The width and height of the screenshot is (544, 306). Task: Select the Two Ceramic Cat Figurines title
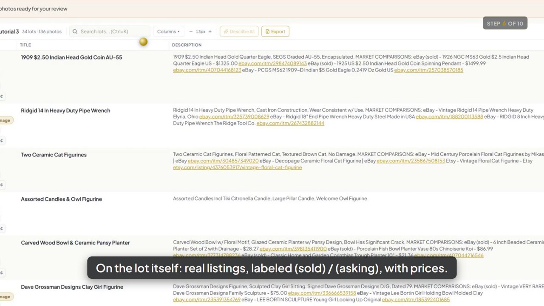pyautogui.click(x=54, y=155)
